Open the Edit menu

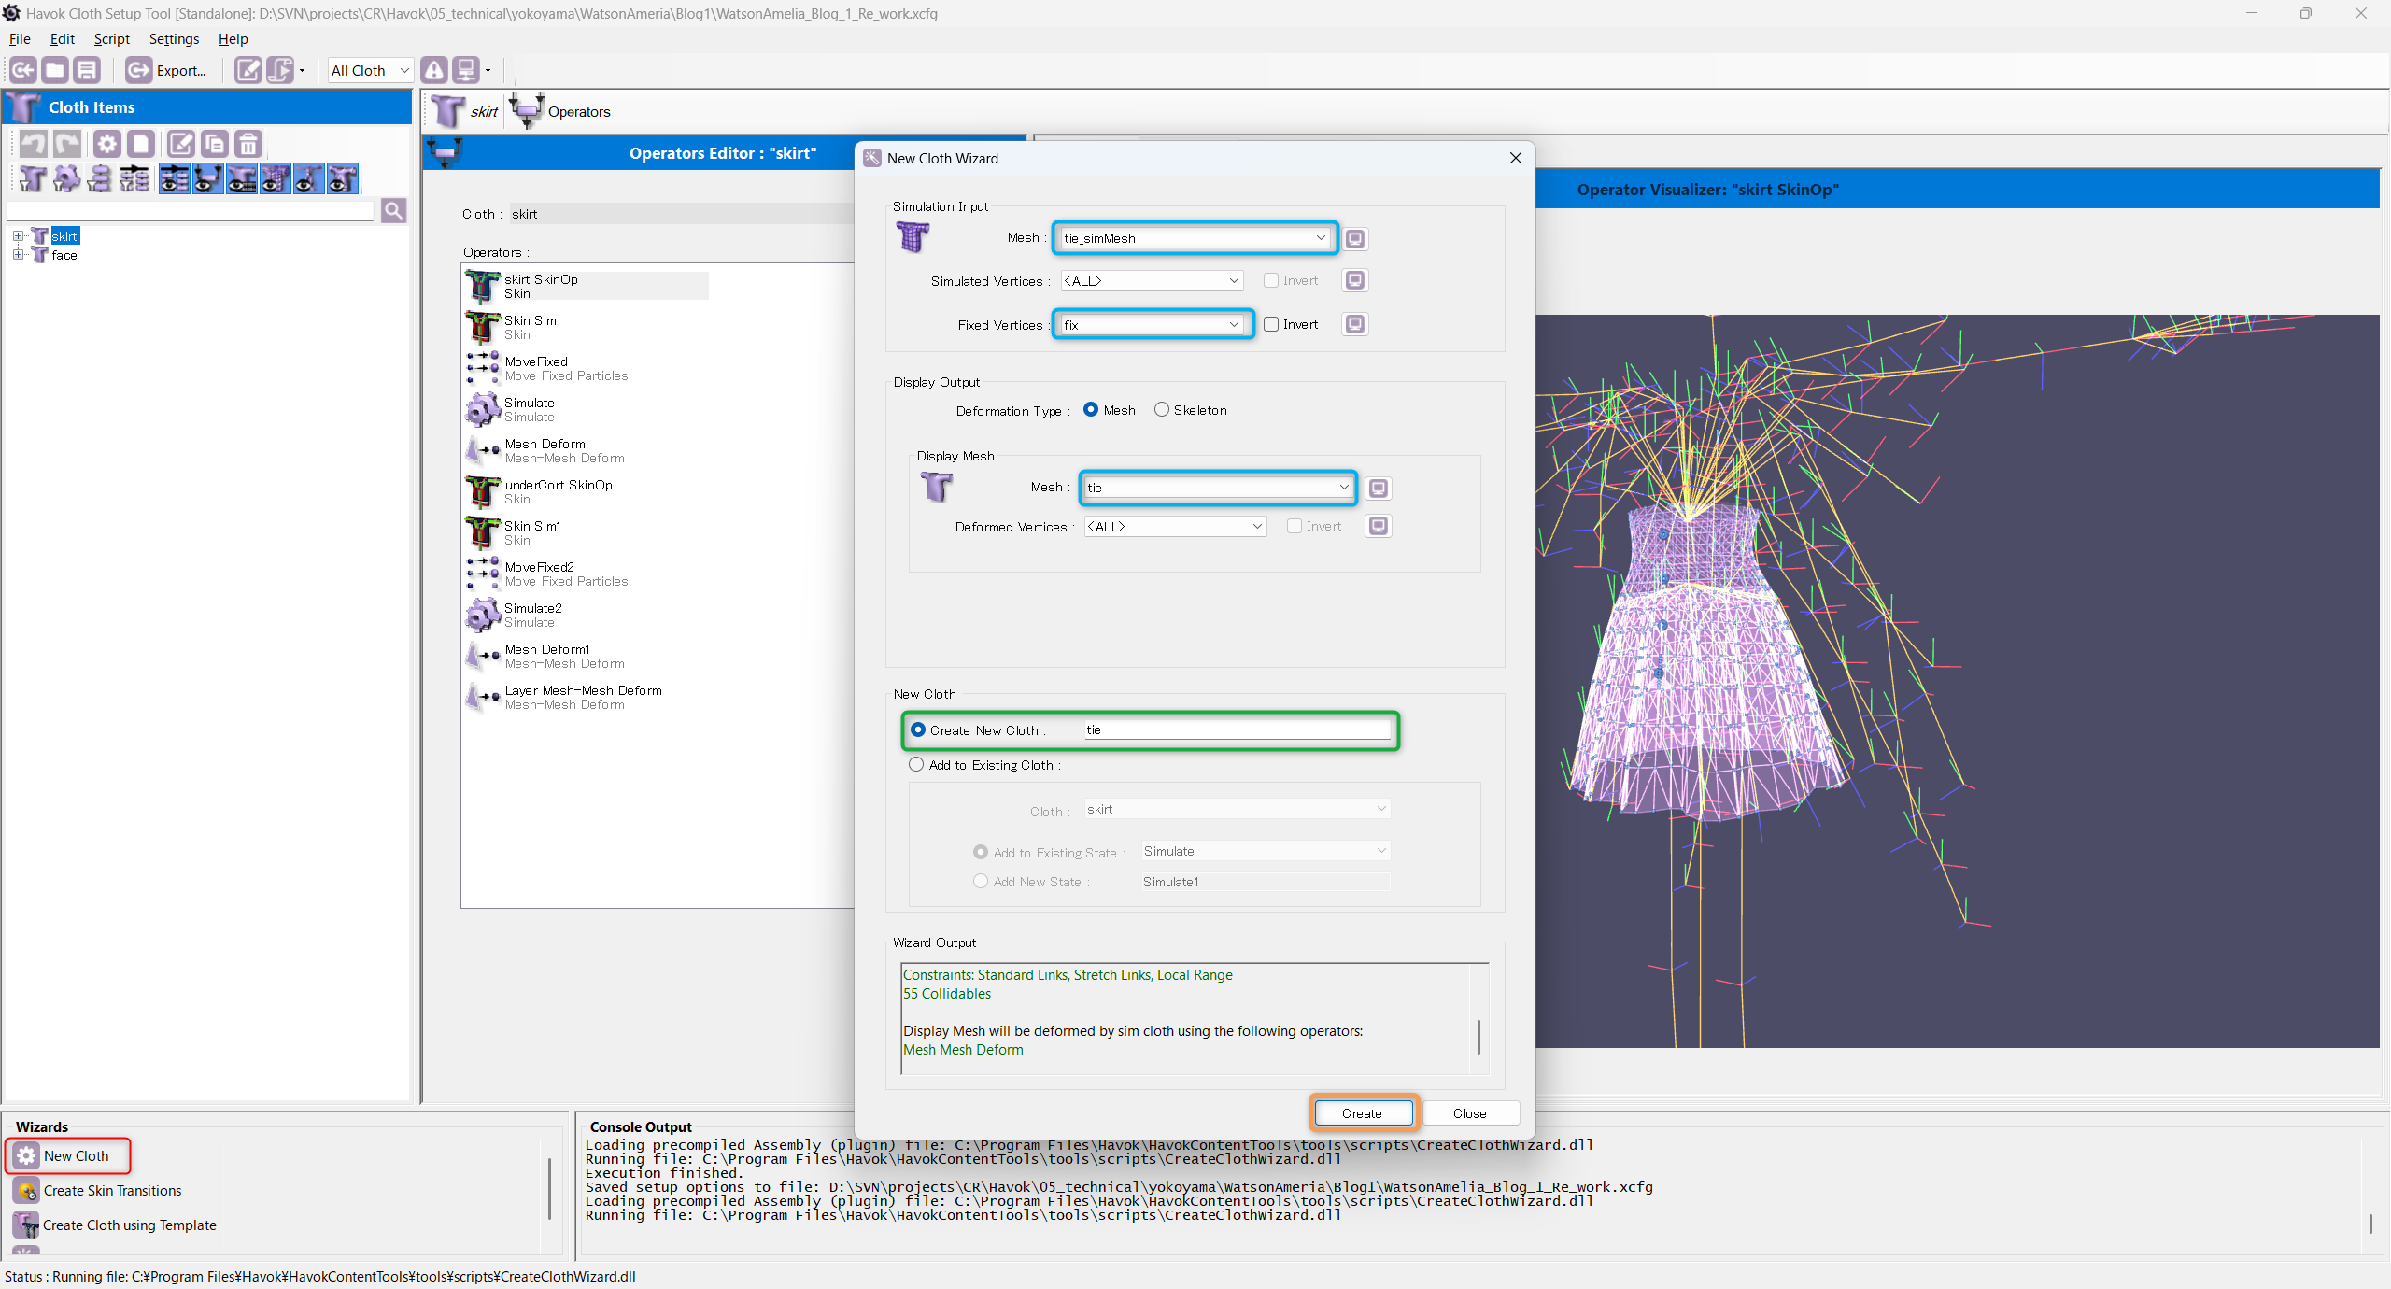coord(63,38)
